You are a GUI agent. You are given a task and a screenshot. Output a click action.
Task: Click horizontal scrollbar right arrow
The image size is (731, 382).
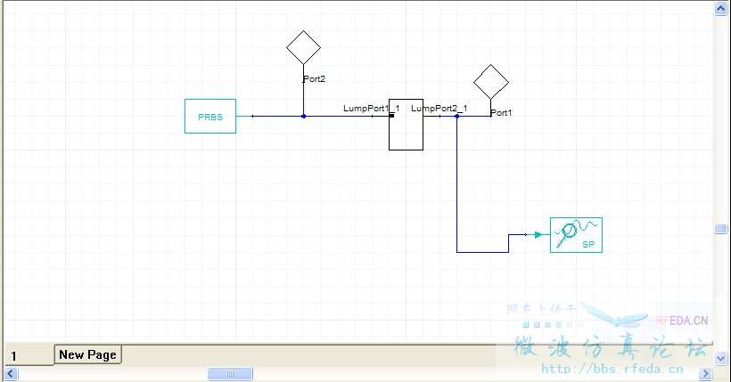[706, 374]
